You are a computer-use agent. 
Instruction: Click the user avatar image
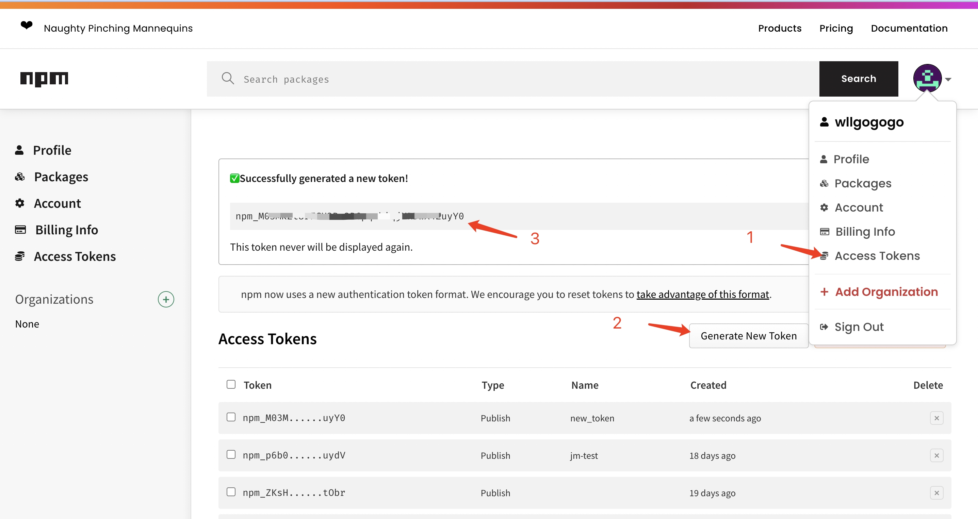coord(927,78)
